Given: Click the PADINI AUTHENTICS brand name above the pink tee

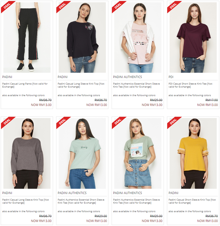Looking at the screenshot, I should click(x=128, y=77).
